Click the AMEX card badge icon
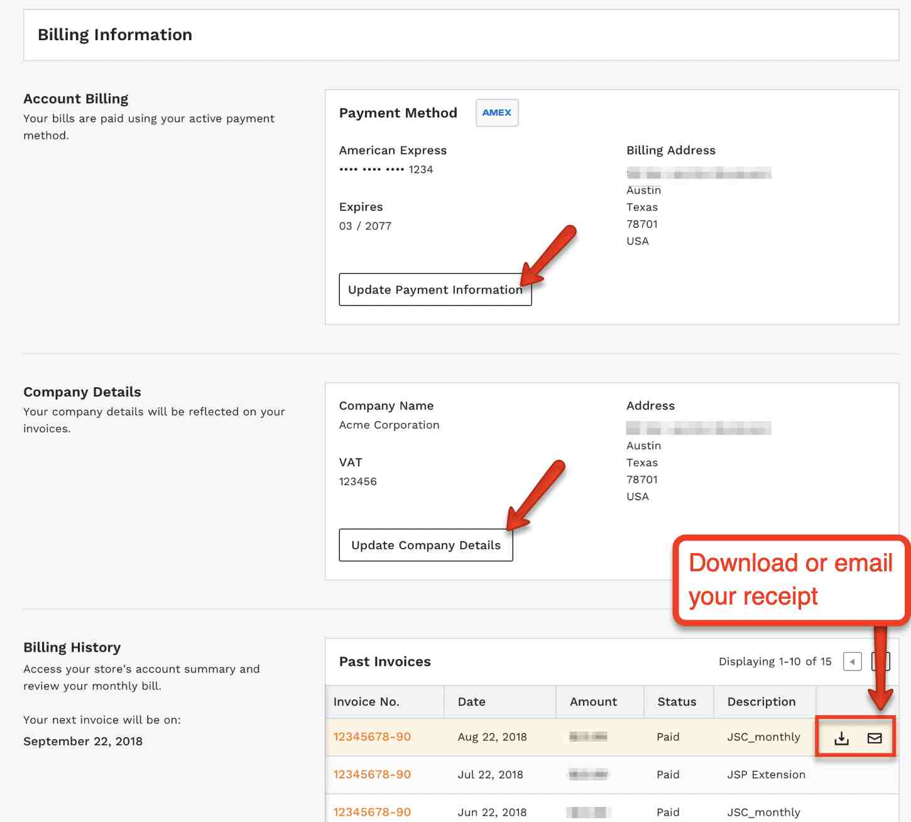911x822 pixels. tap(496, 113)
